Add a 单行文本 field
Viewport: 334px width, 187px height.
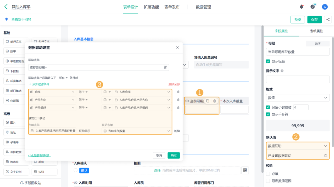click(x=16, y=41)
